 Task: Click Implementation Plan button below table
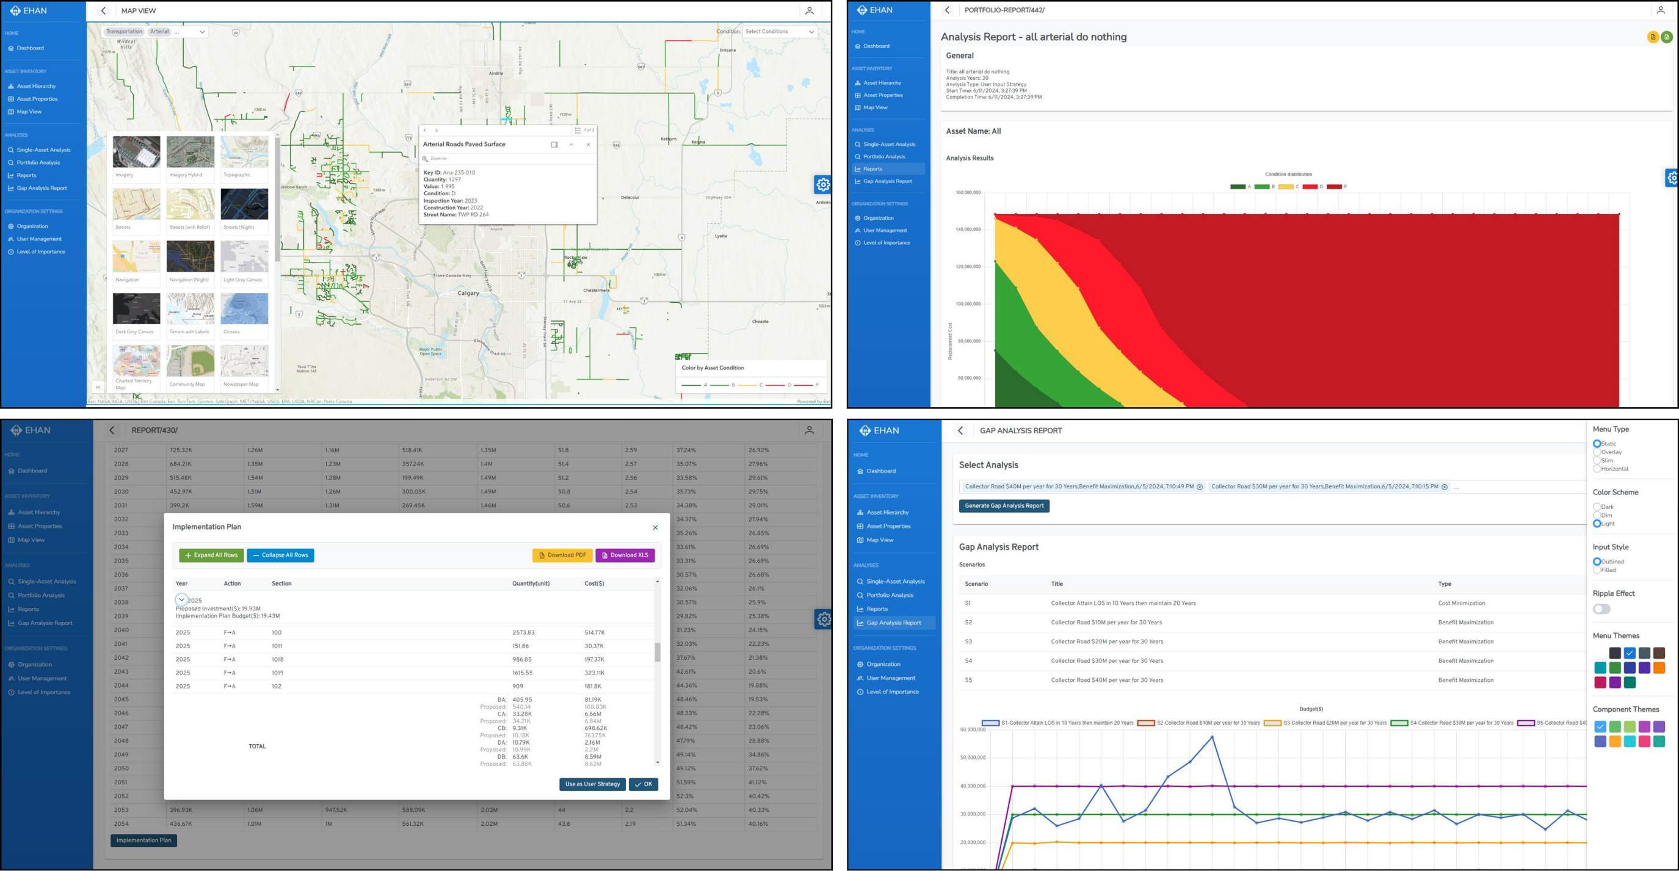click(x=143, y=840)
